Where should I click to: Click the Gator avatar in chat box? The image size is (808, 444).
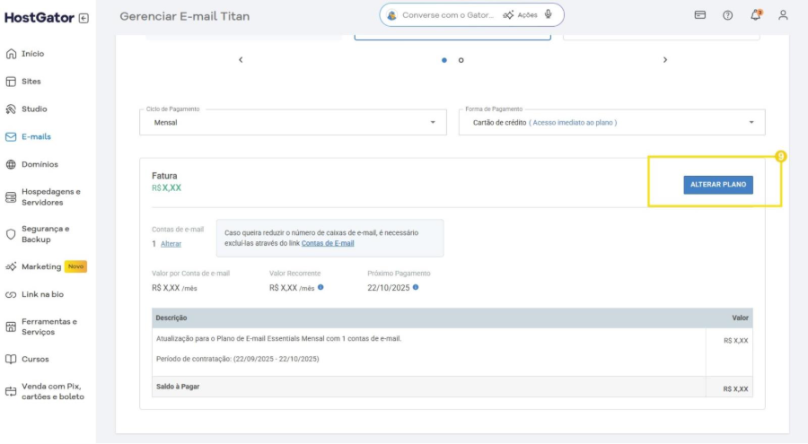point(392,15)
